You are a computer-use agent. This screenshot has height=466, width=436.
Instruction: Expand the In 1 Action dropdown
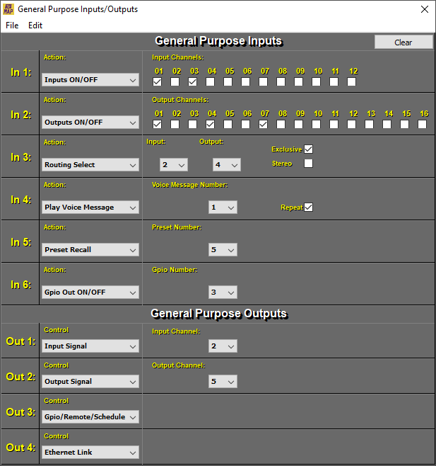[90, 80]
